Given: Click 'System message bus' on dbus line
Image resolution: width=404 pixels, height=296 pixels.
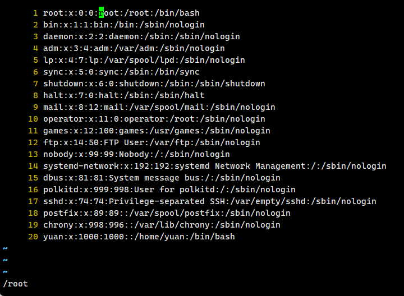Looking at the screenshot, I should click(x=154, y=178).
